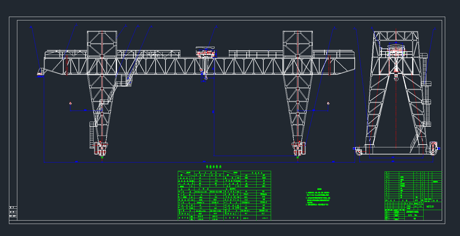Select the upper frame above left leg
Viewport: 460px width, 236px height.
coord(102,43)
